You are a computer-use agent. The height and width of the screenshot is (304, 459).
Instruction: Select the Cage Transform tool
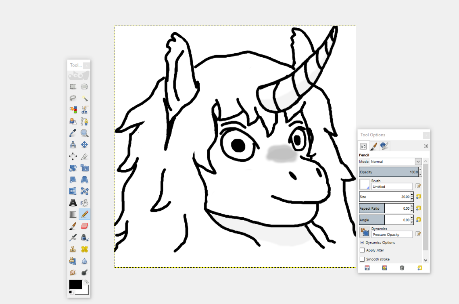[84, 191]
